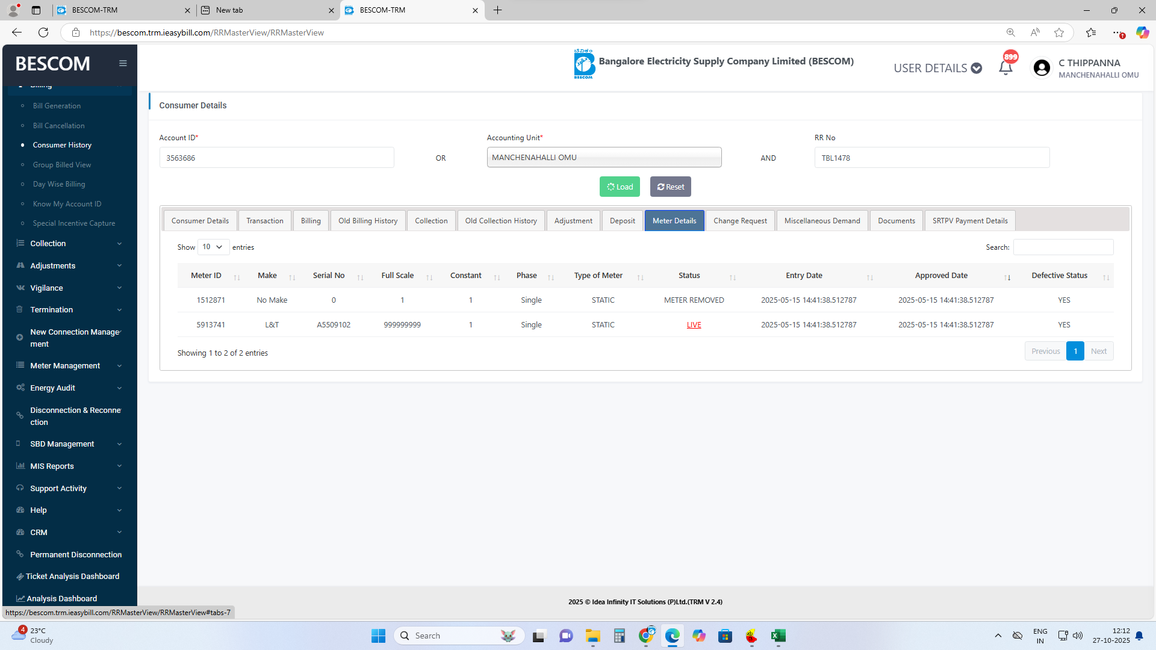Add page to favorites star icon
The height and width of the screenshot is (650, 1156).
click(1059, 32)
